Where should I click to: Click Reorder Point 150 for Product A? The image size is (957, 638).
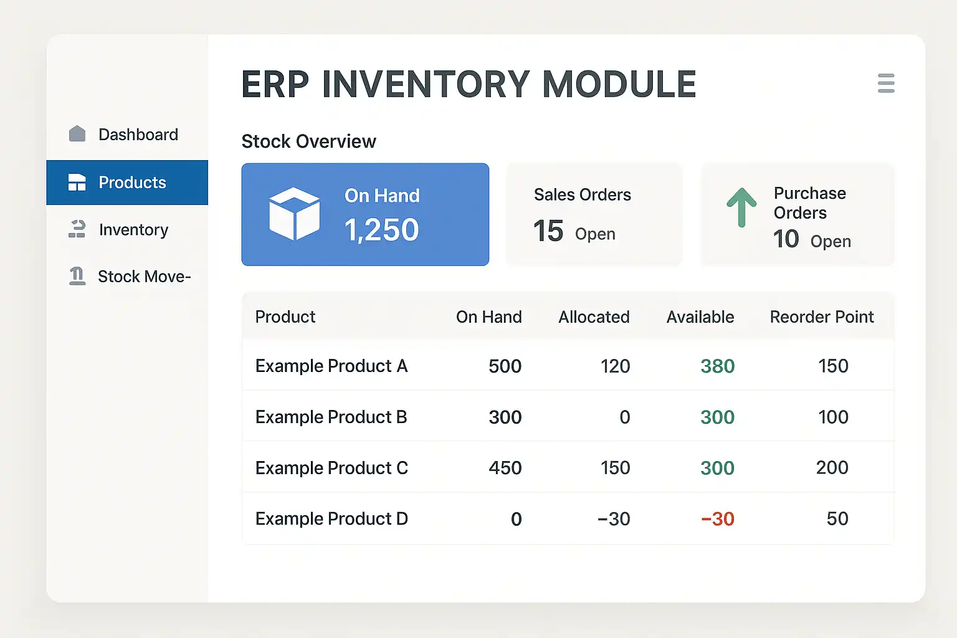[834, 366]
